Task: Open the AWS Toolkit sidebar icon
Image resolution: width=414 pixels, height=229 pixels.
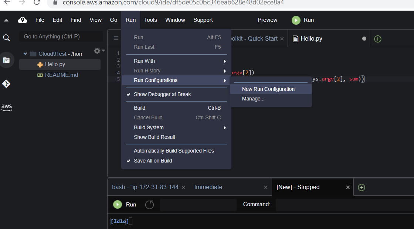Action: (x=7, y=107)
